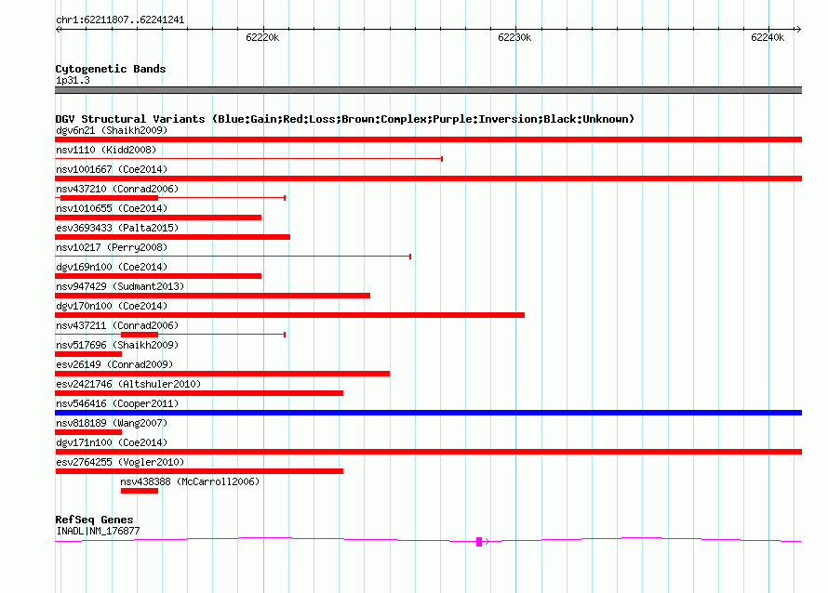828x593 pixels.
Task: Click the red bar of esv2764255
Action: 199,471
